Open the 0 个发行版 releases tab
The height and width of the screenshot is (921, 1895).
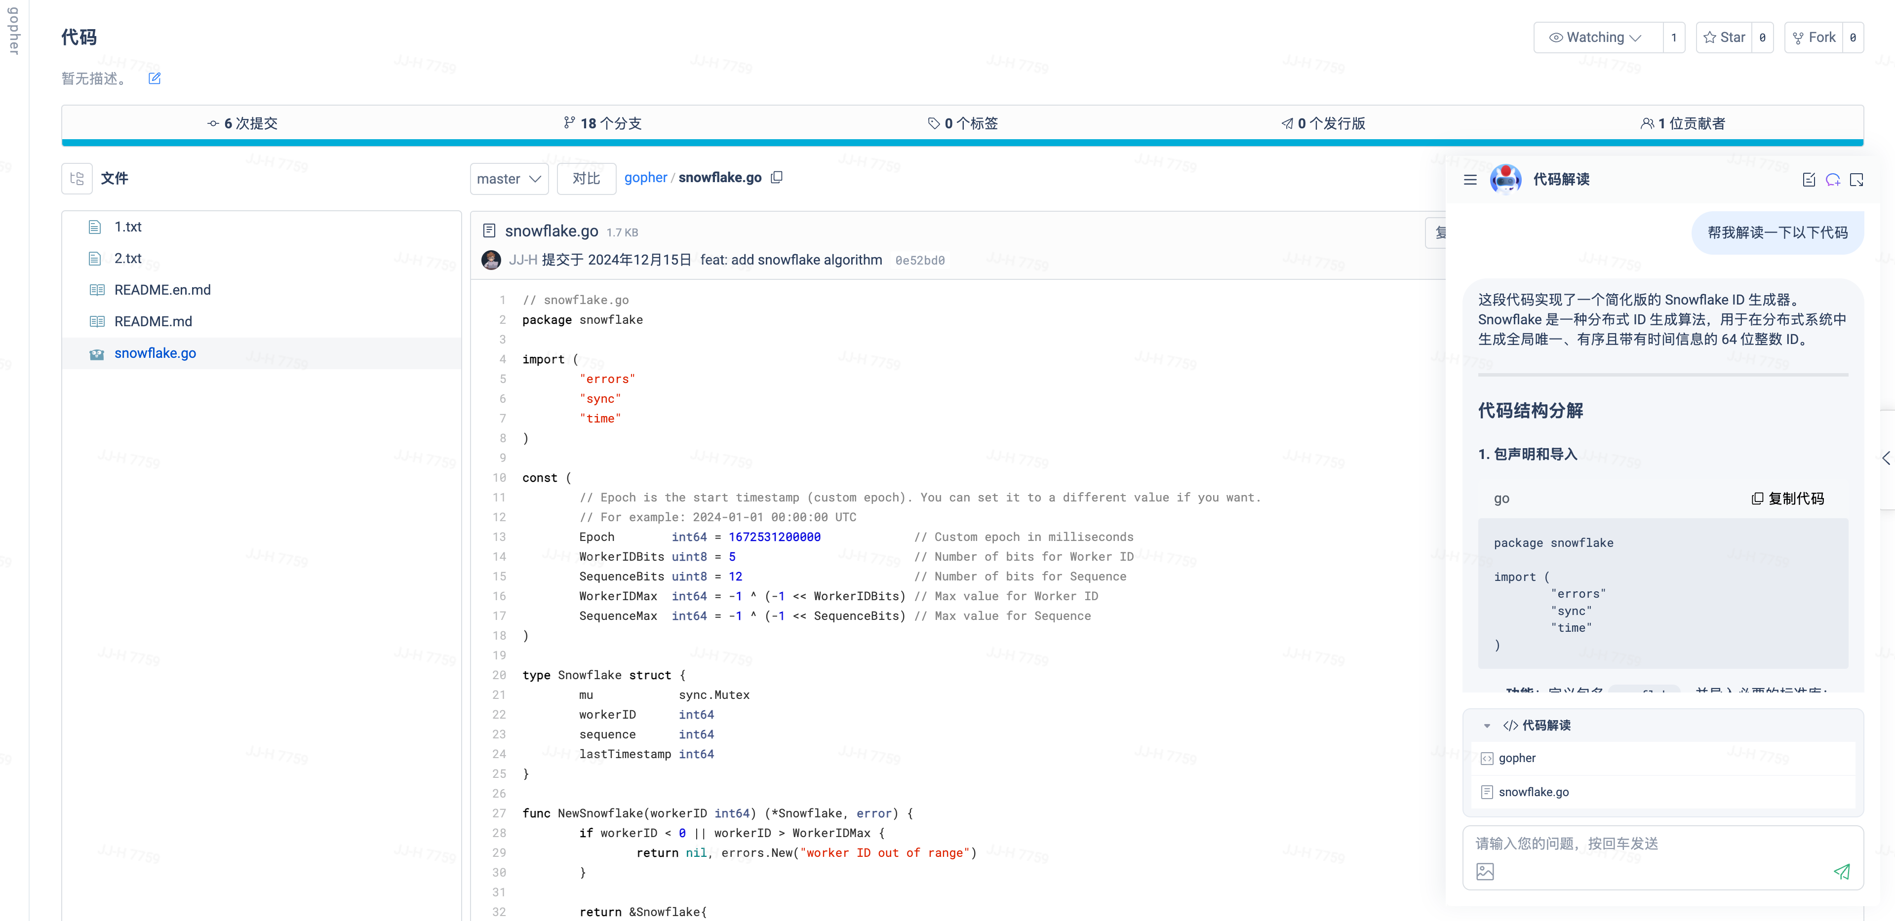click(1323, 123)
